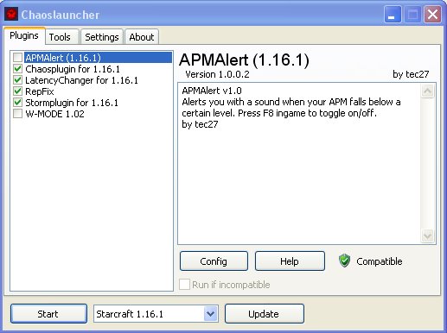
Task: Click the Start button
Action: (x=48, y=314)
